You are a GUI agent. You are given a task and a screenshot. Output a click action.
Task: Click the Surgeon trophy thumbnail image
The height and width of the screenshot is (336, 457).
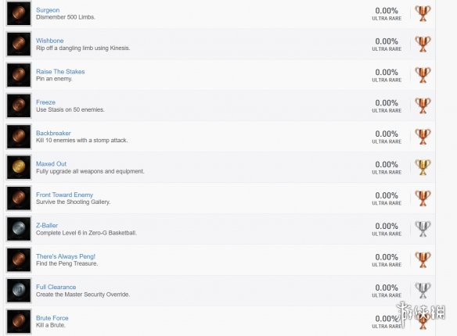click(x=19, y=13)
